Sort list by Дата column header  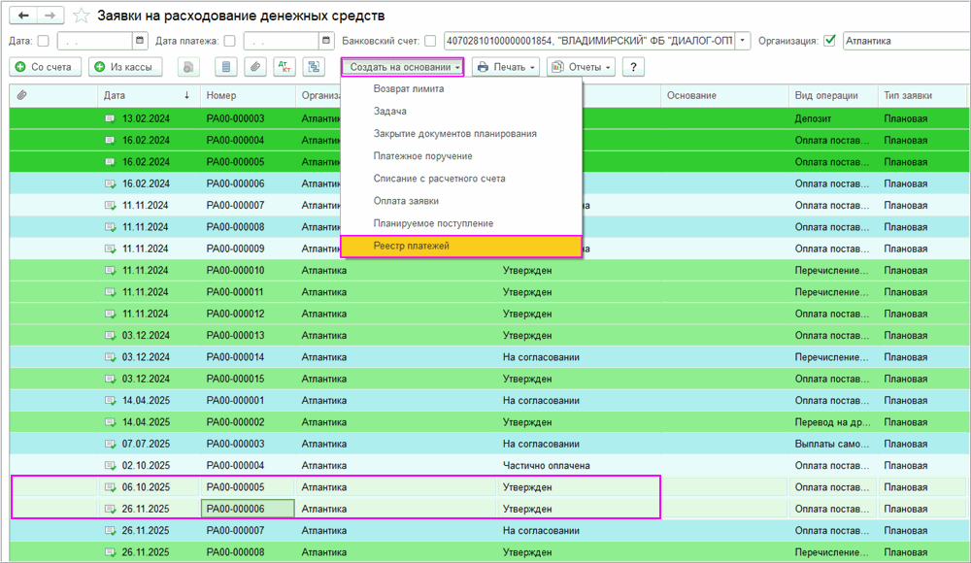point(146,95)
